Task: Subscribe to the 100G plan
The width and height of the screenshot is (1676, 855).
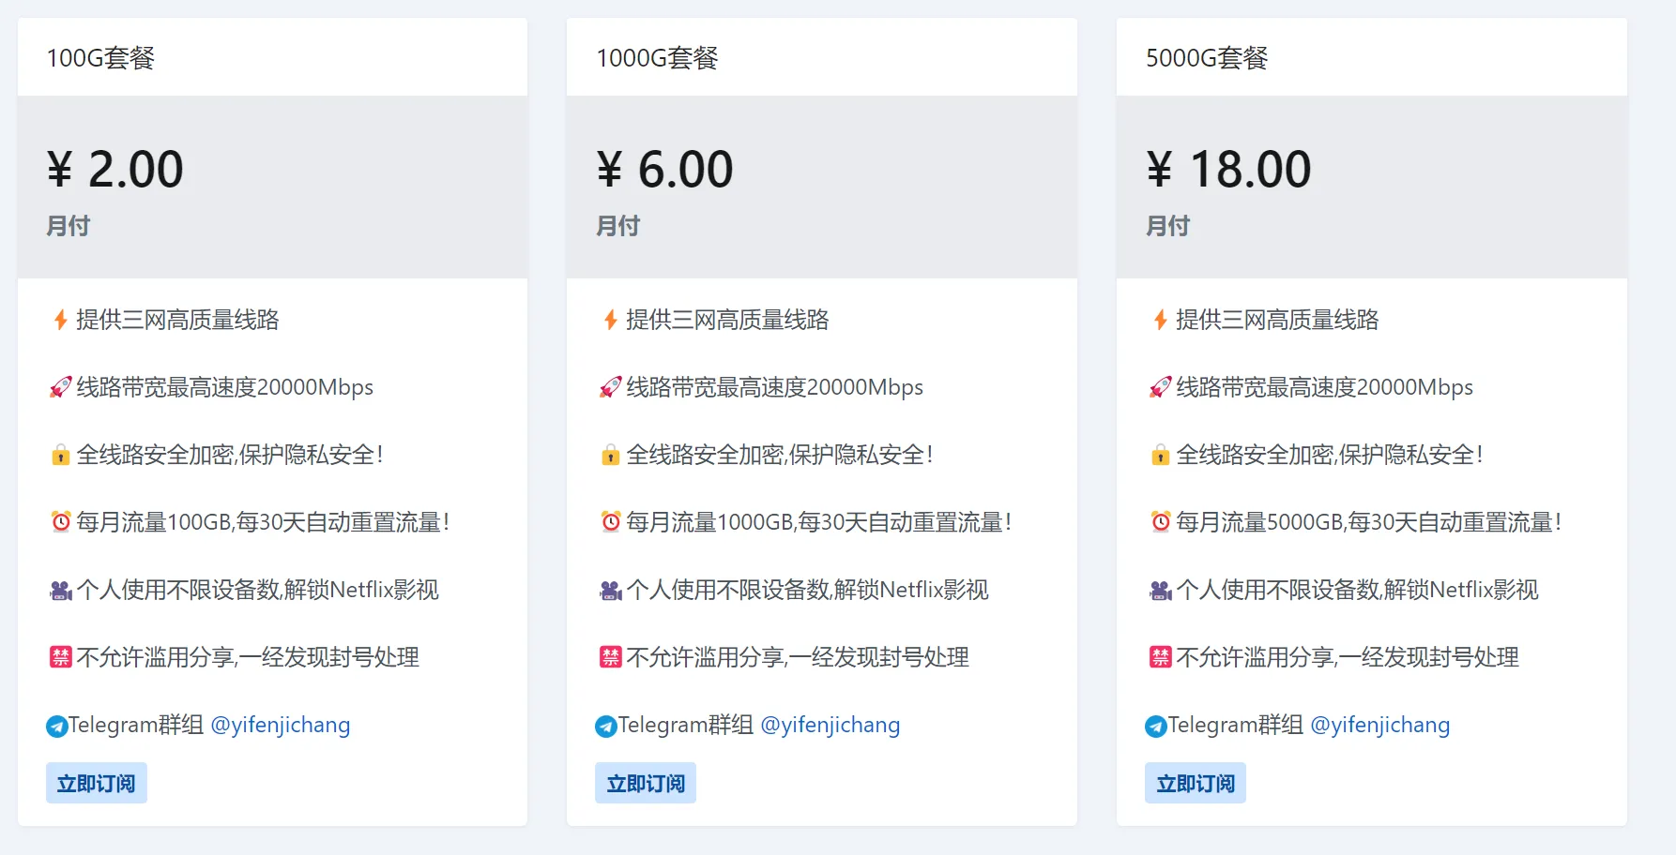Action: (x=96, y=783)
